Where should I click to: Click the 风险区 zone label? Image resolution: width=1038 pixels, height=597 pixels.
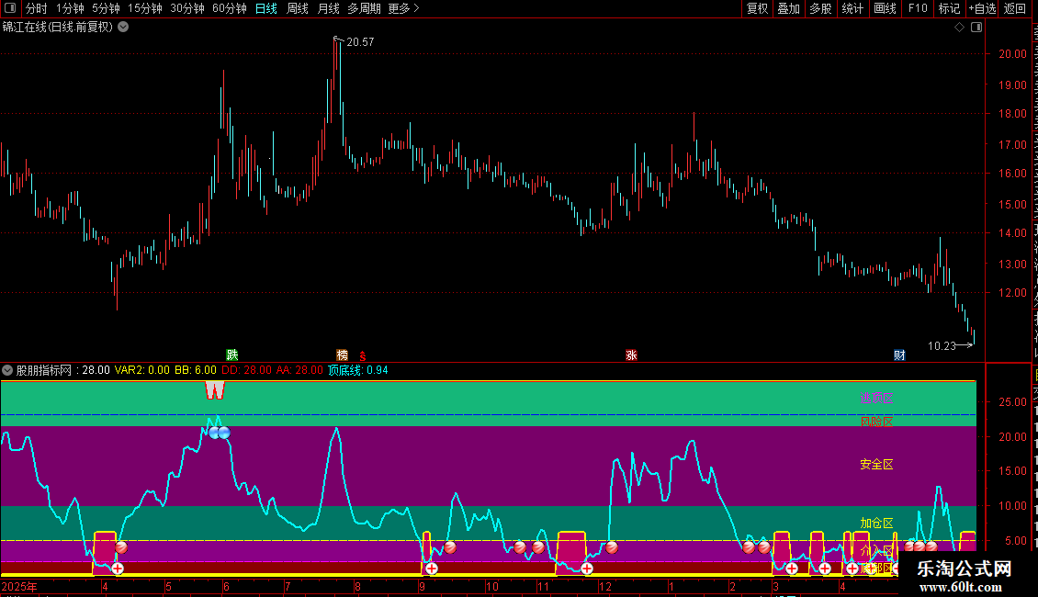point(877,422)
